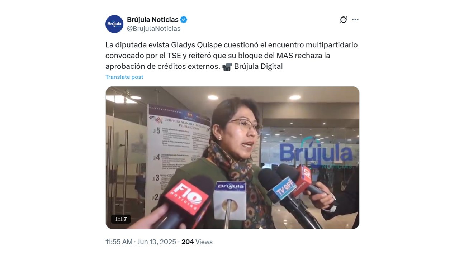
Task: Click the Brújula Noticias display name
Action: click(x=153, y=20)
